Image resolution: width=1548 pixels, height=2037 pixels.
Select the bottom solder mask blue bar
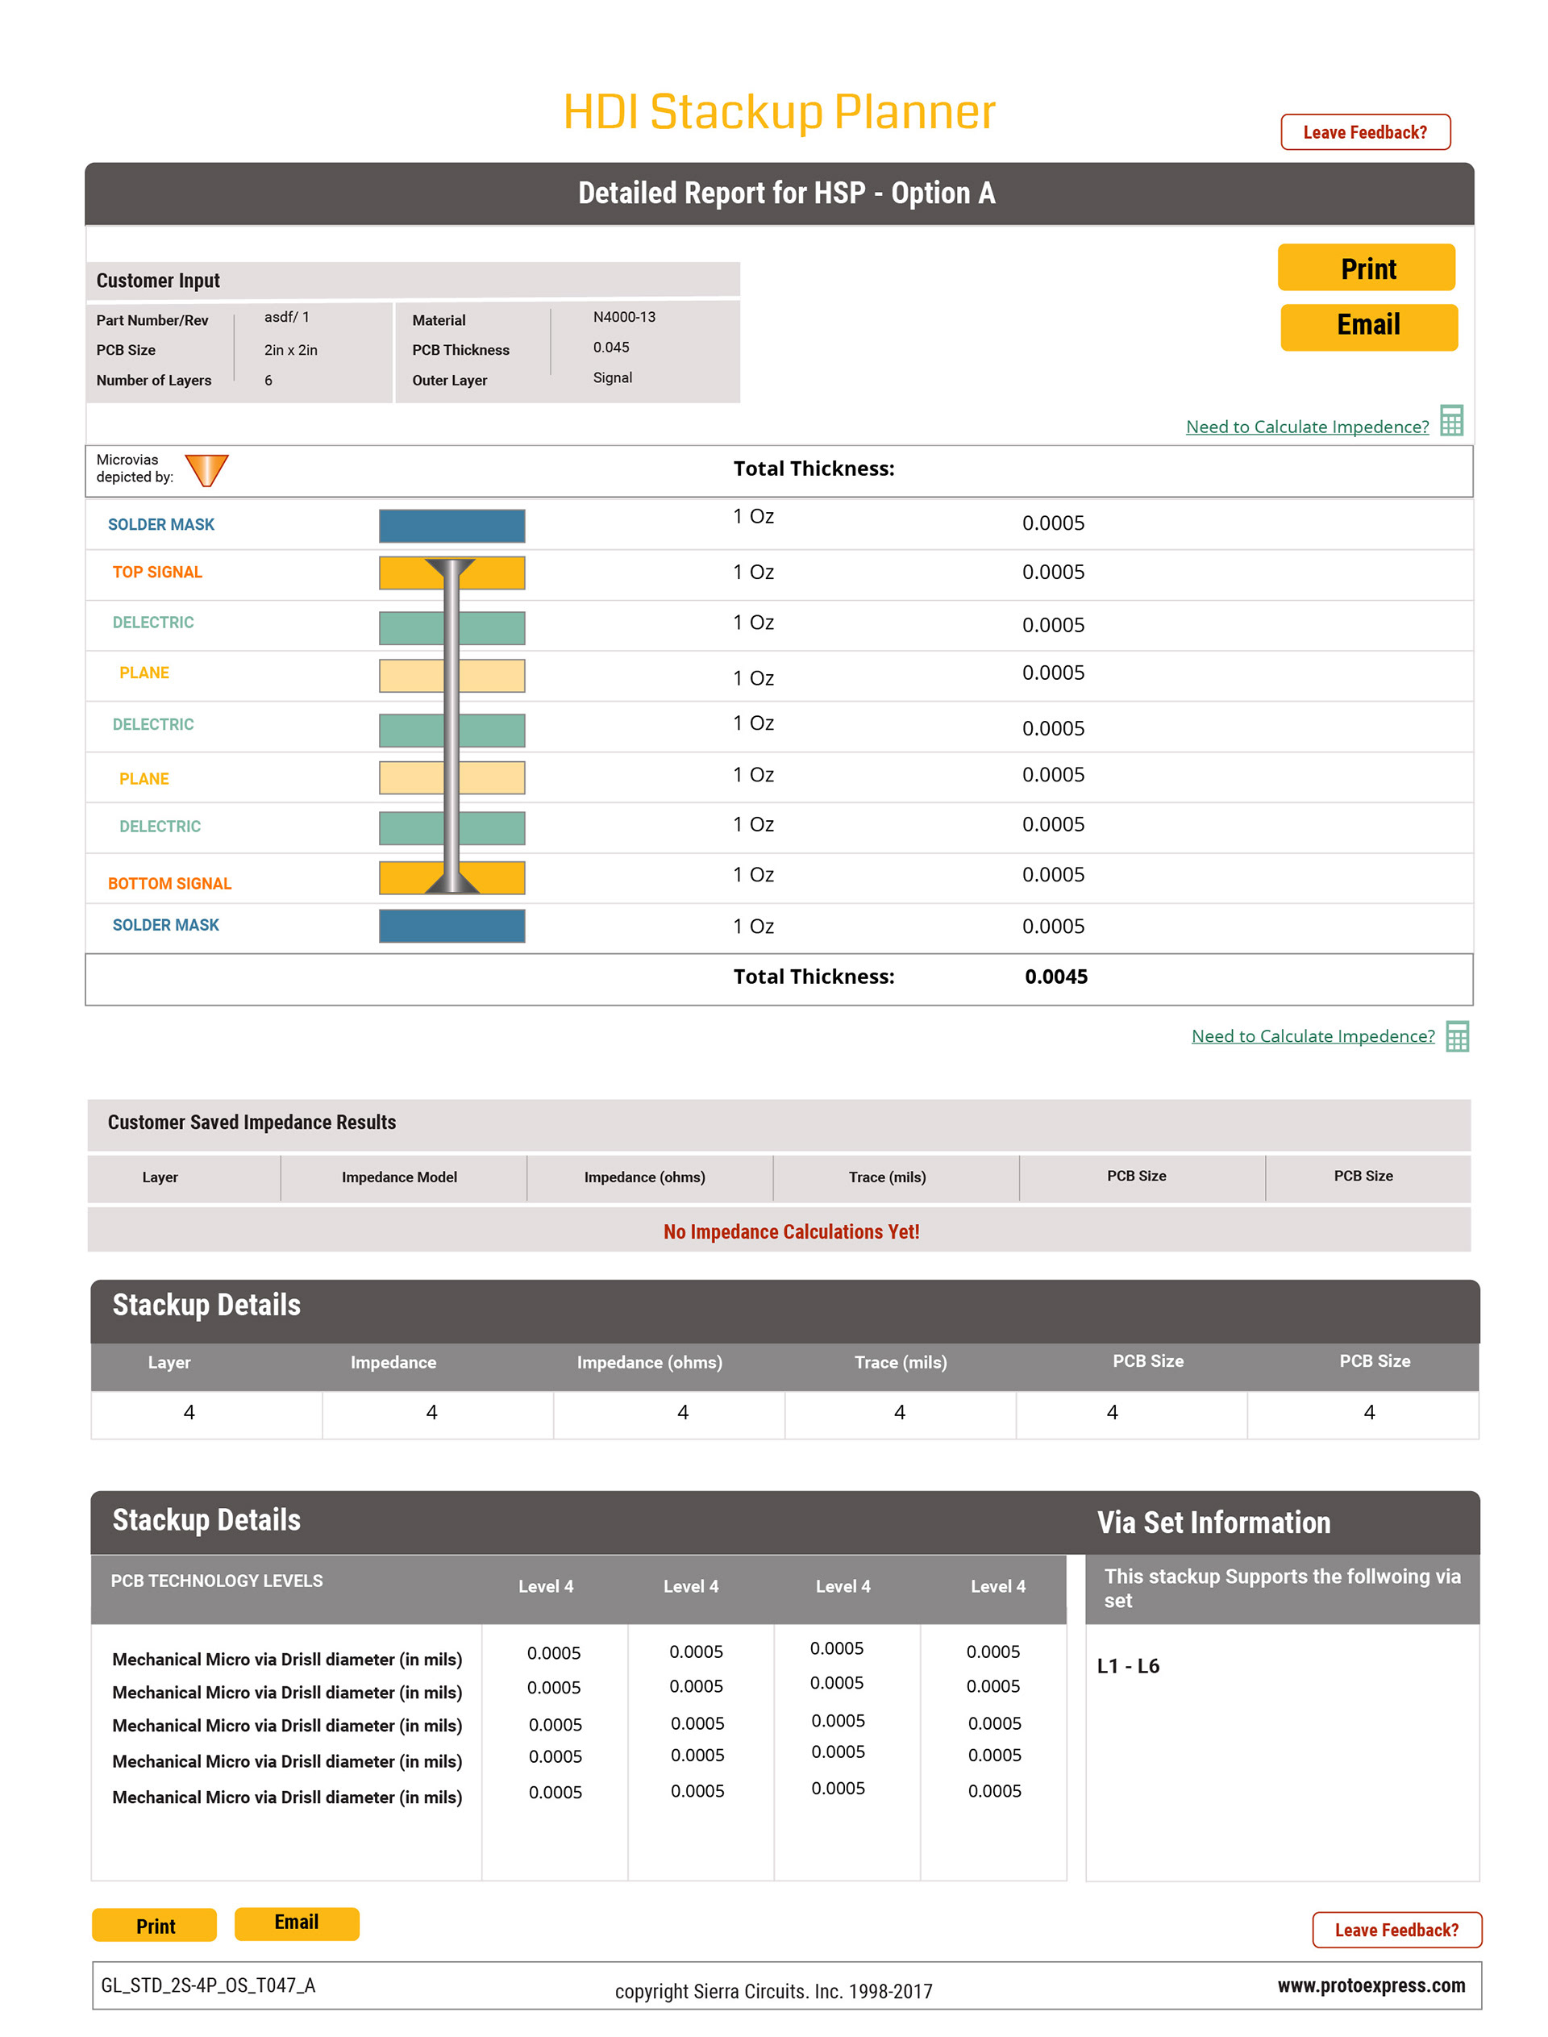451,926
